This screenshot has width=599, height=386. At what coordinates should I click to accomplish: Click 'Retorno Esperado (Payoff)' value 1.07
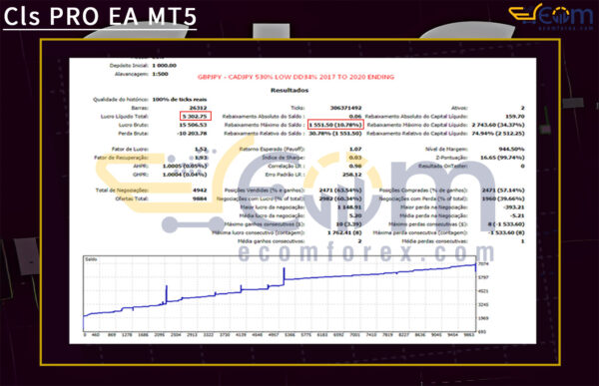click(x=354, y=149)
